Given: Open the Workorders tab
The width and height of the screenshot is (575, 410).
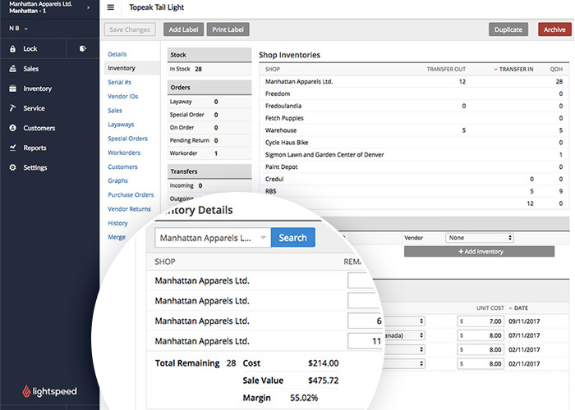Looking at the screenshot, I should point(124,153).
